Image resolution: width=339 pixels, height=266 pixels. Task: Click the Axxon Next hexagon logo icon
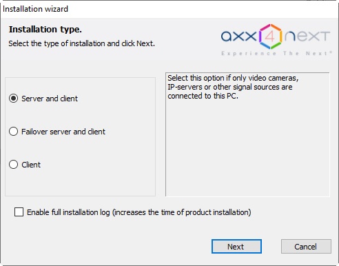(270, 37)
